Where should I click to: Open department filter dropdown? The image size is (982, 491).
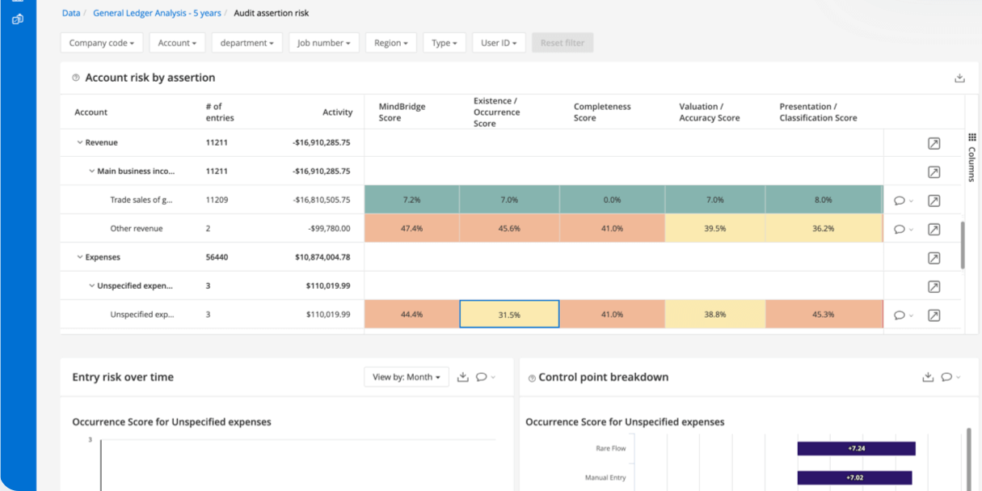point(247,43)
